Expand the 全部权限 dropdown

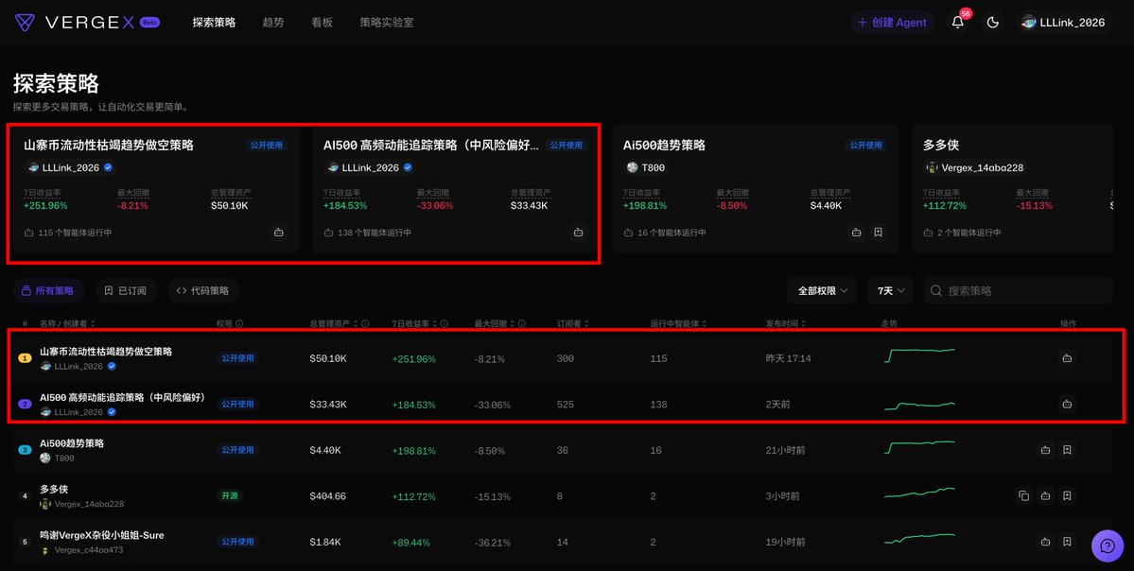tap(822, 290)
